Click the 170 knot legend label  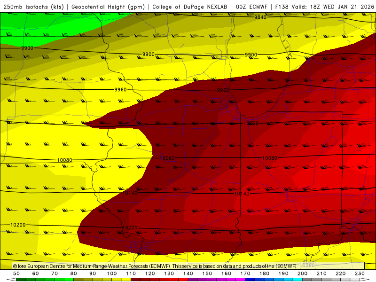coord(245,274)
